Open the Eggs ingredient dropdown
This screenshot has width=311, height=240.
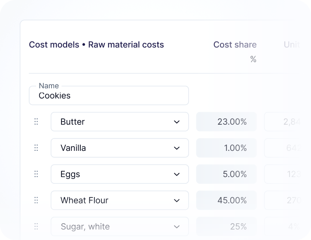(119, 174)
